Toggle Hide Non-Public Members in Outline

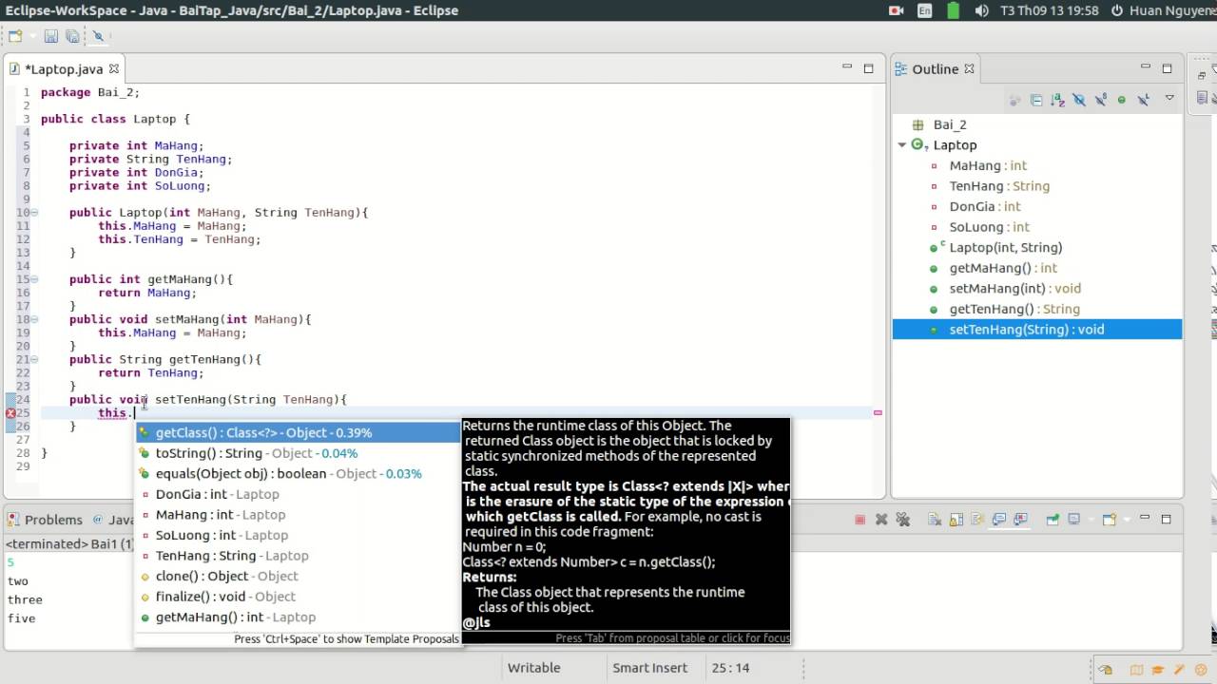point(1122,100)
